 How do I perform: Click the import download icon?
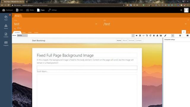[x=157, y=36]
